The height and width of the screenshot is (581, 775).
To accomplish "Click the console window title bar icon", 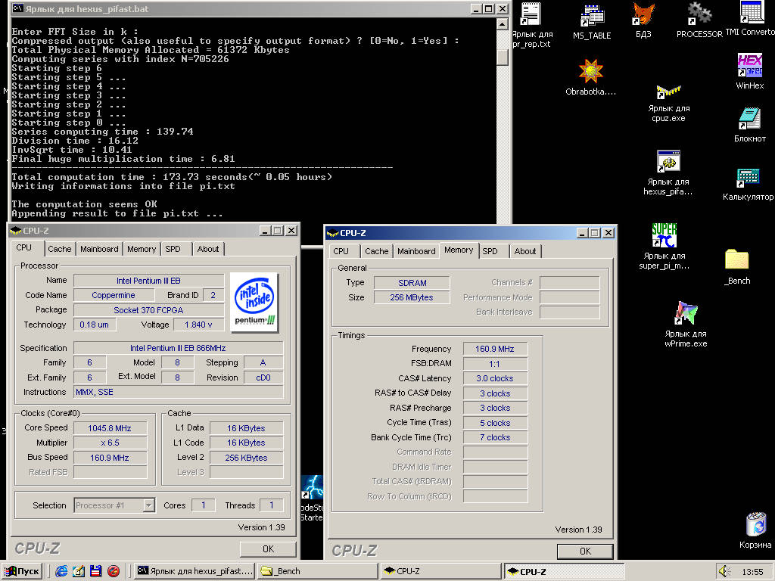I will tap(18, 9).
